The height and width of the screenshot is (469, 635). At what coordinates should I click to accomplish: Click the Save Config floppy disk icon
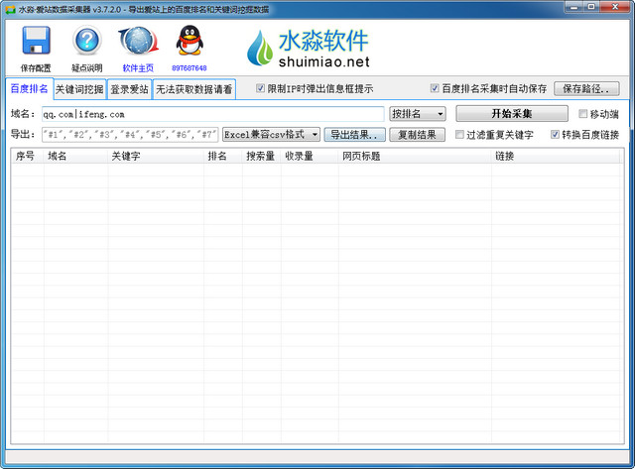point(36,41)
